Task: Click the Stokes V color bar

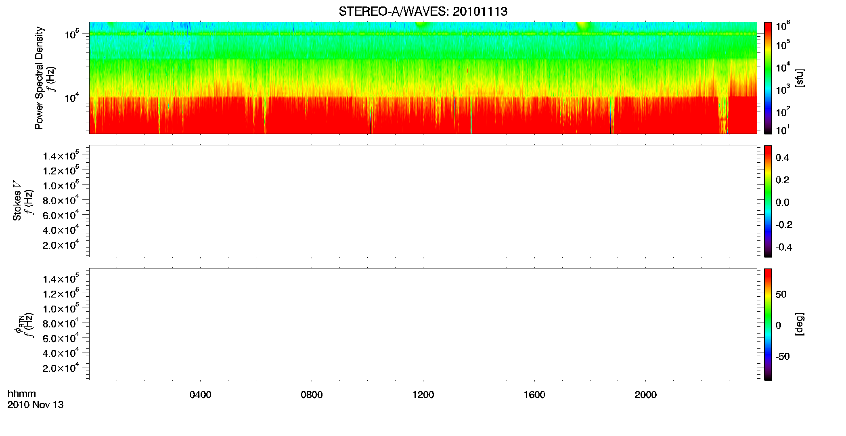Action: point(768,201)
